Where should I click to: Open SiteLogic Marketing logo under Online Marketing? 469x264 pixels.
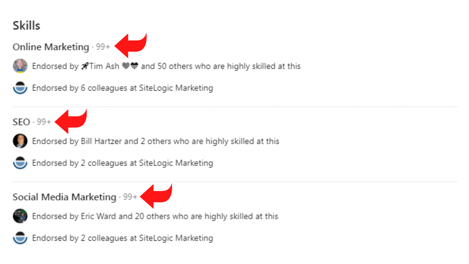(20, 88)
